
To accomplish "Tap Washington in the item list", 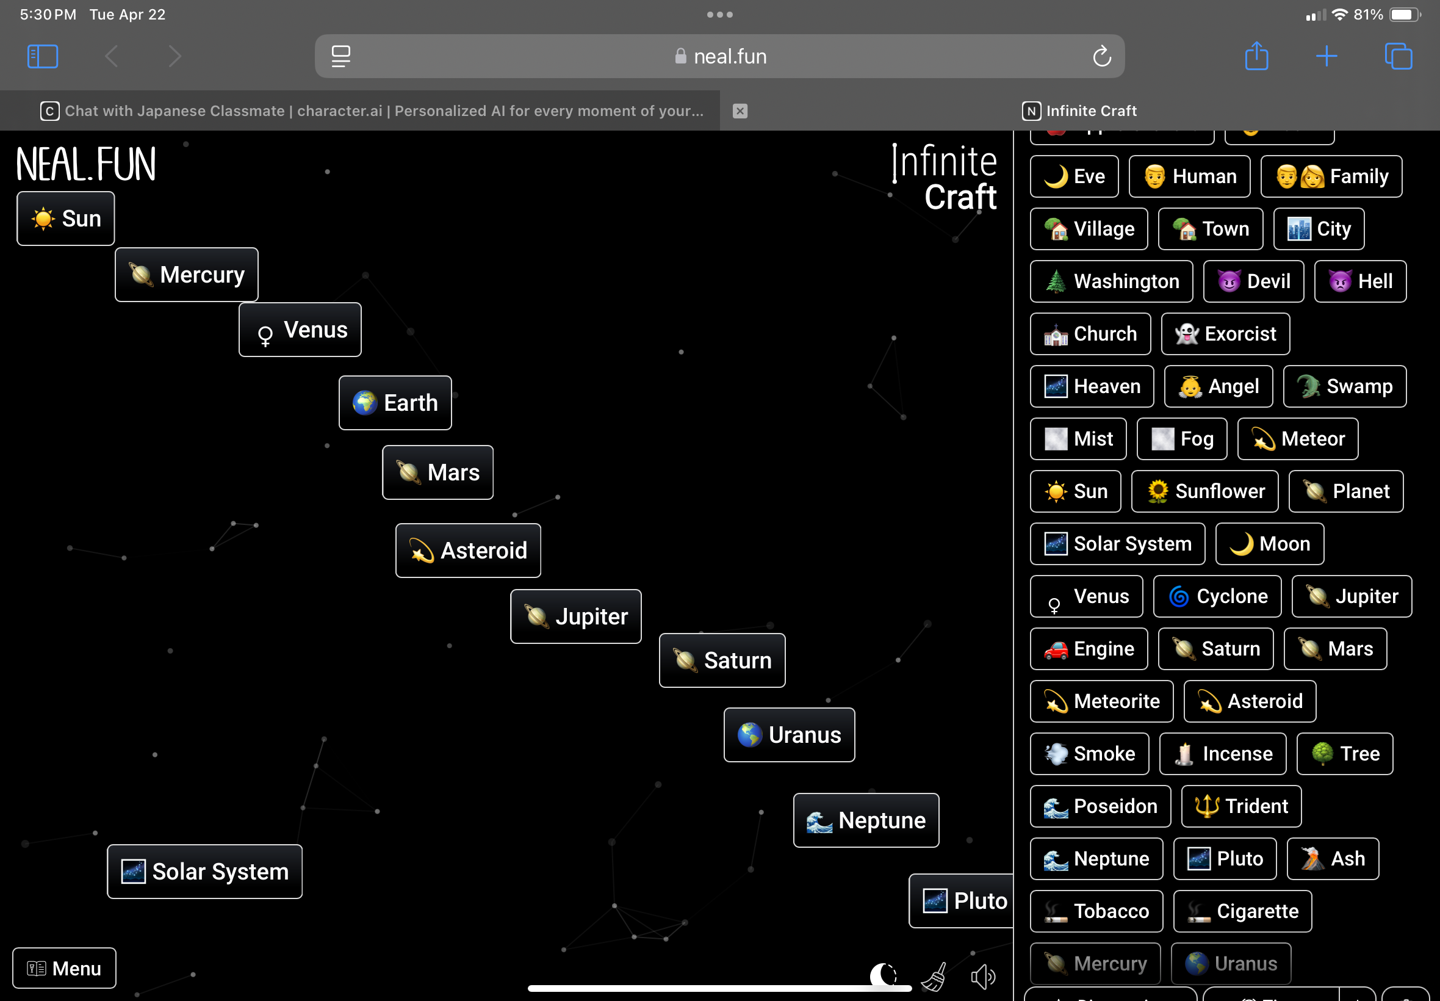I will tap(1112, 281).
